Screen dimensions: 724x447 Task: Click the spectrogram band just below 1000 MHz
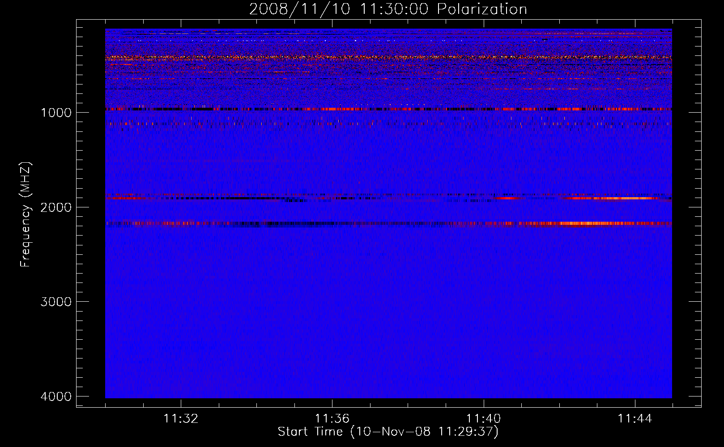(388, 109)
